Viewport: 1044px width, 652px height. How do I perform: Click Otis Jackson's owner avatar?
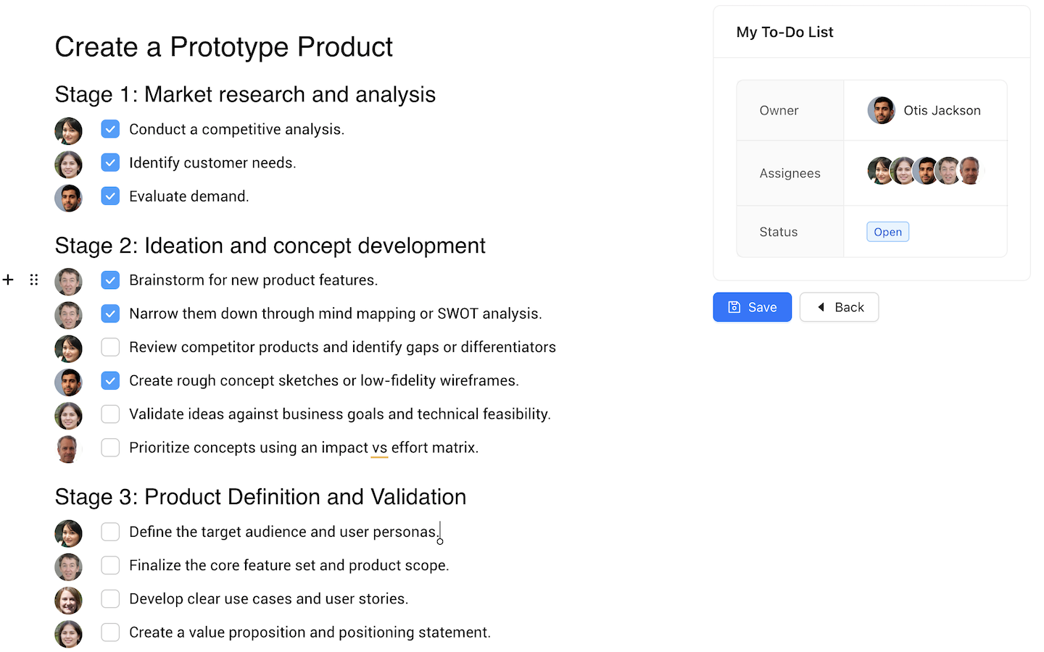click(881, 110)
